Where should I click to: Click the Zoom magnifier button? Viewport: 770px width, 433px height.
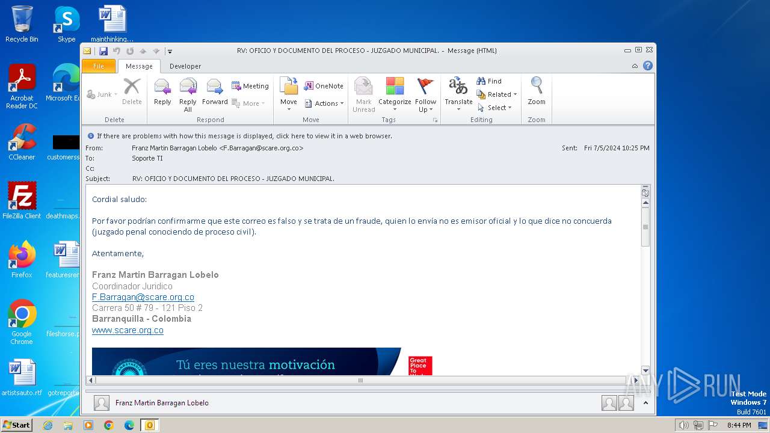coord(537,91)
